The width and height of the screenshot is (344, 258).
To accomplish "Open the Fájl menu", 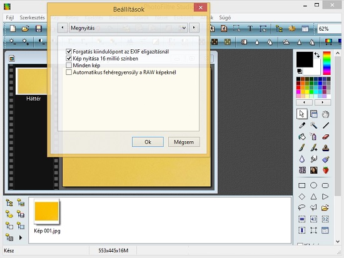I will [x=10, y=17].
